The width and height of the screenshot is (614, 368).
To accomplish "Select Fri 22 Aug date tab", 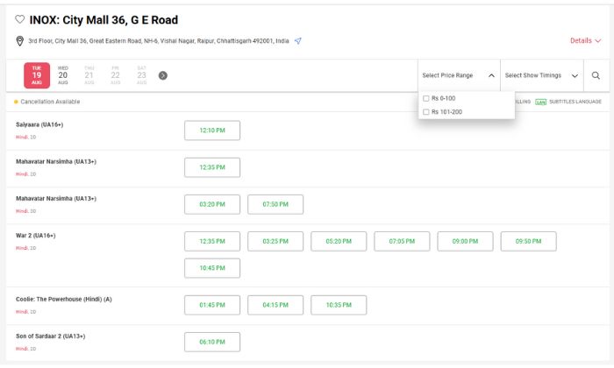I will [115, 75].
